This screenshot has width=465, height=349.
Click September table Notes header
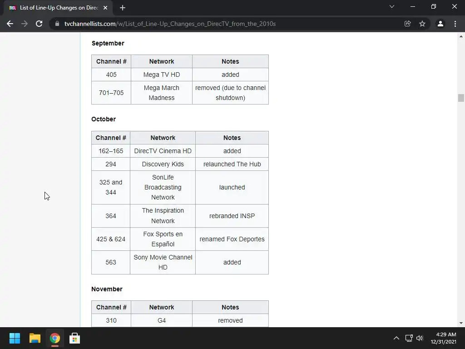point(230,61)
